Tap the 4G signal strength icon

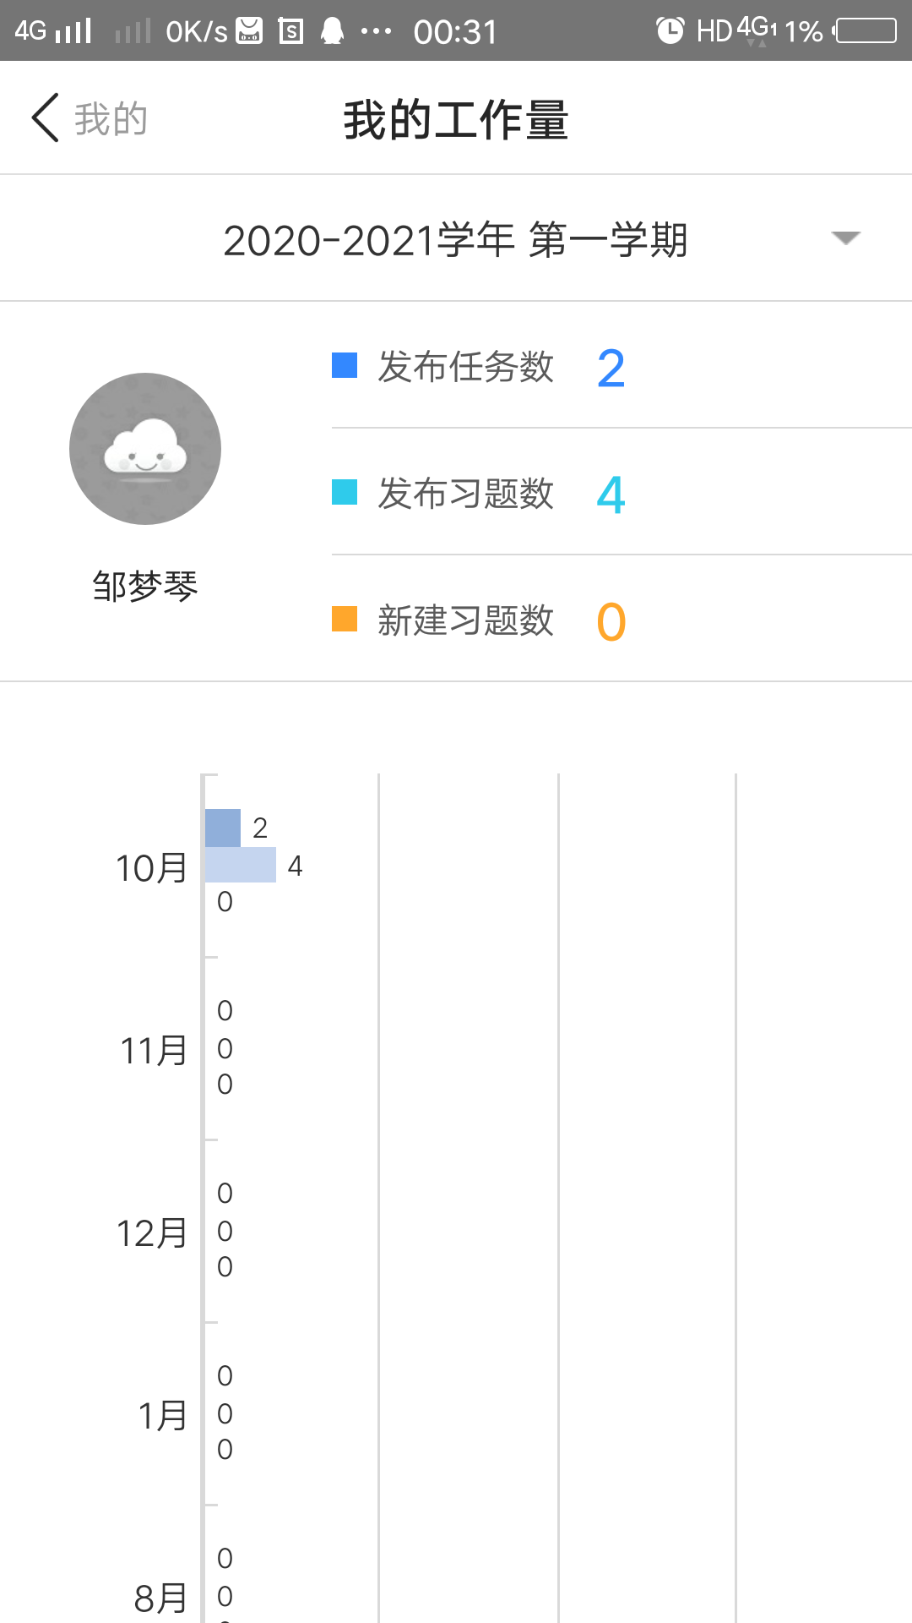[x=54, y=31]
